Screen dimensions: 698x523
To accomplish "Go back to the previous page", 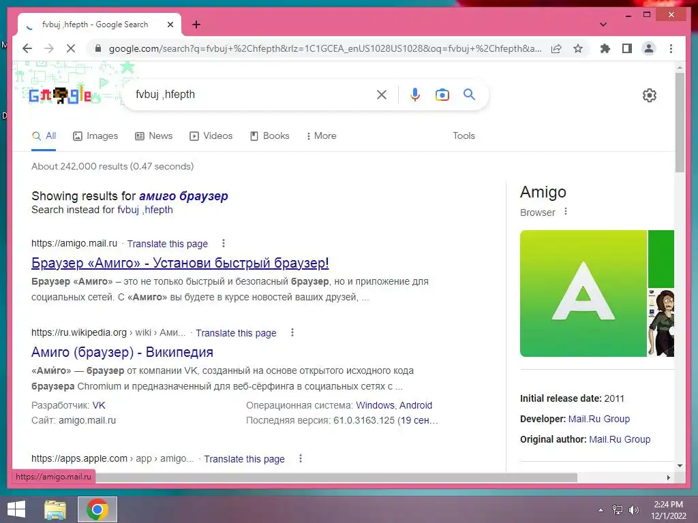I will pos(27,48).
